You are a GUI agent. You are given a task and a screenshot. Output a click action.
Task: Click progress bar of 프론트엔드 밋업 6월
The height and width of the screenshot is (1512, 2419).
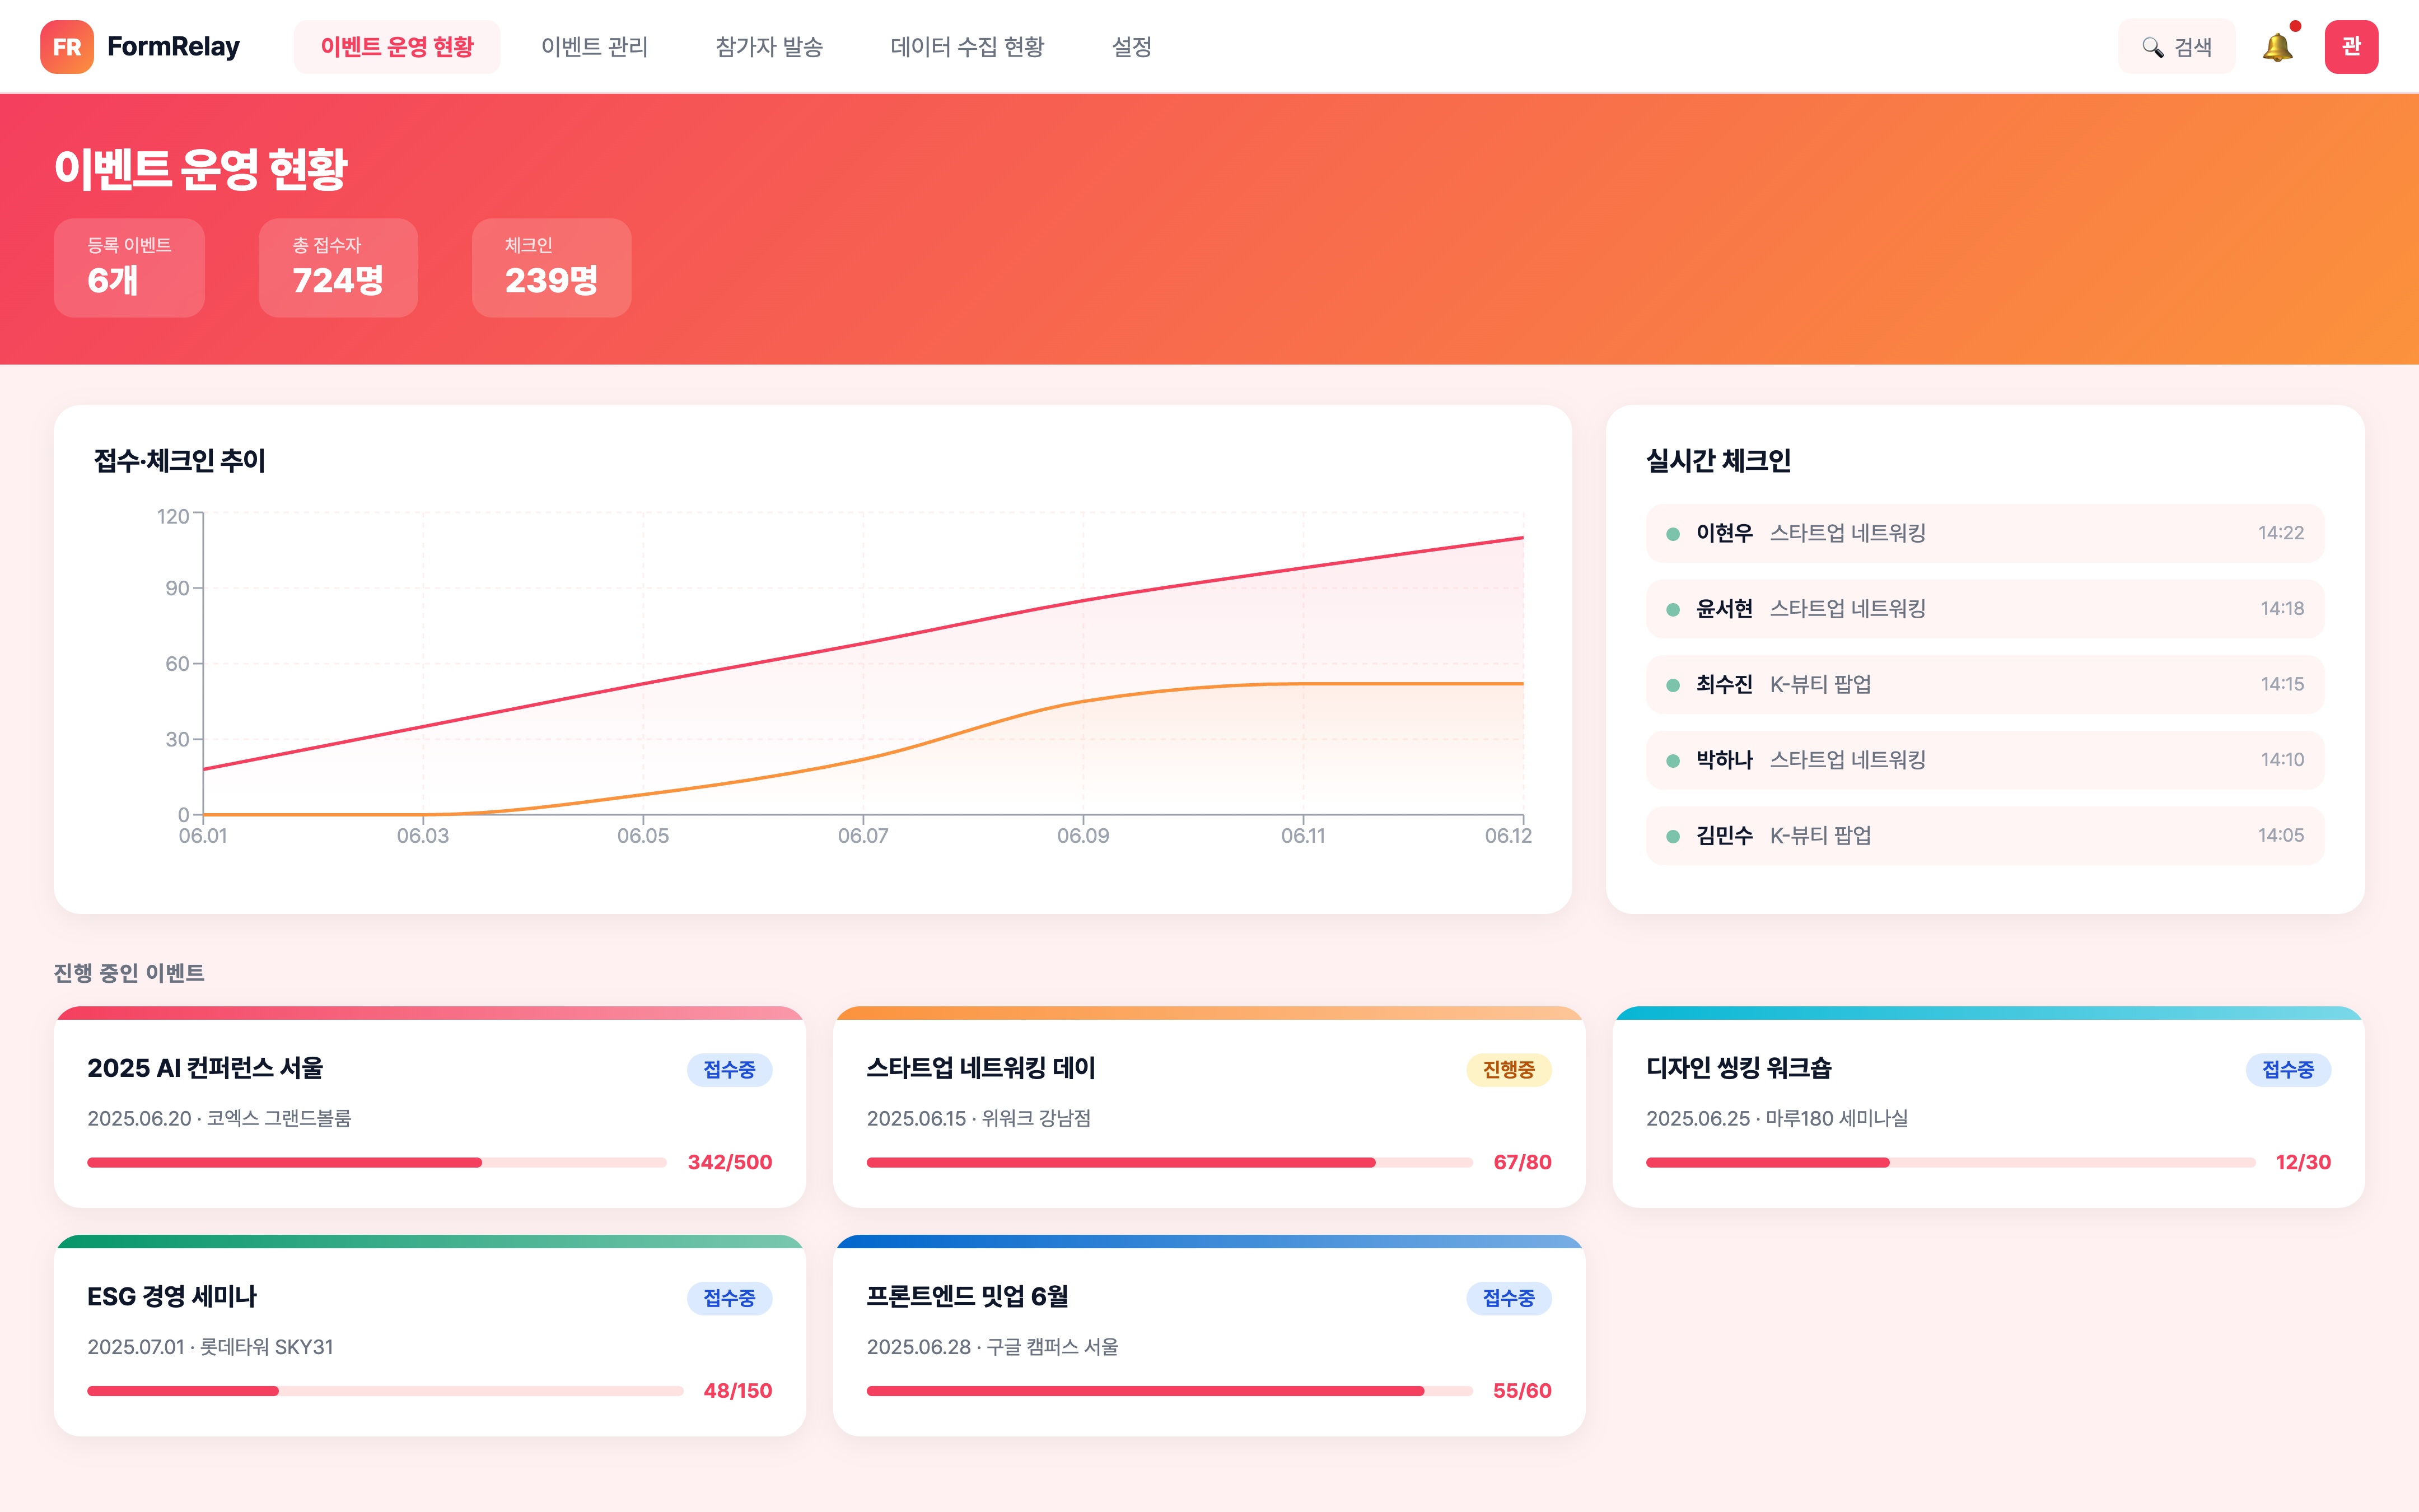click(1169, 1391)
